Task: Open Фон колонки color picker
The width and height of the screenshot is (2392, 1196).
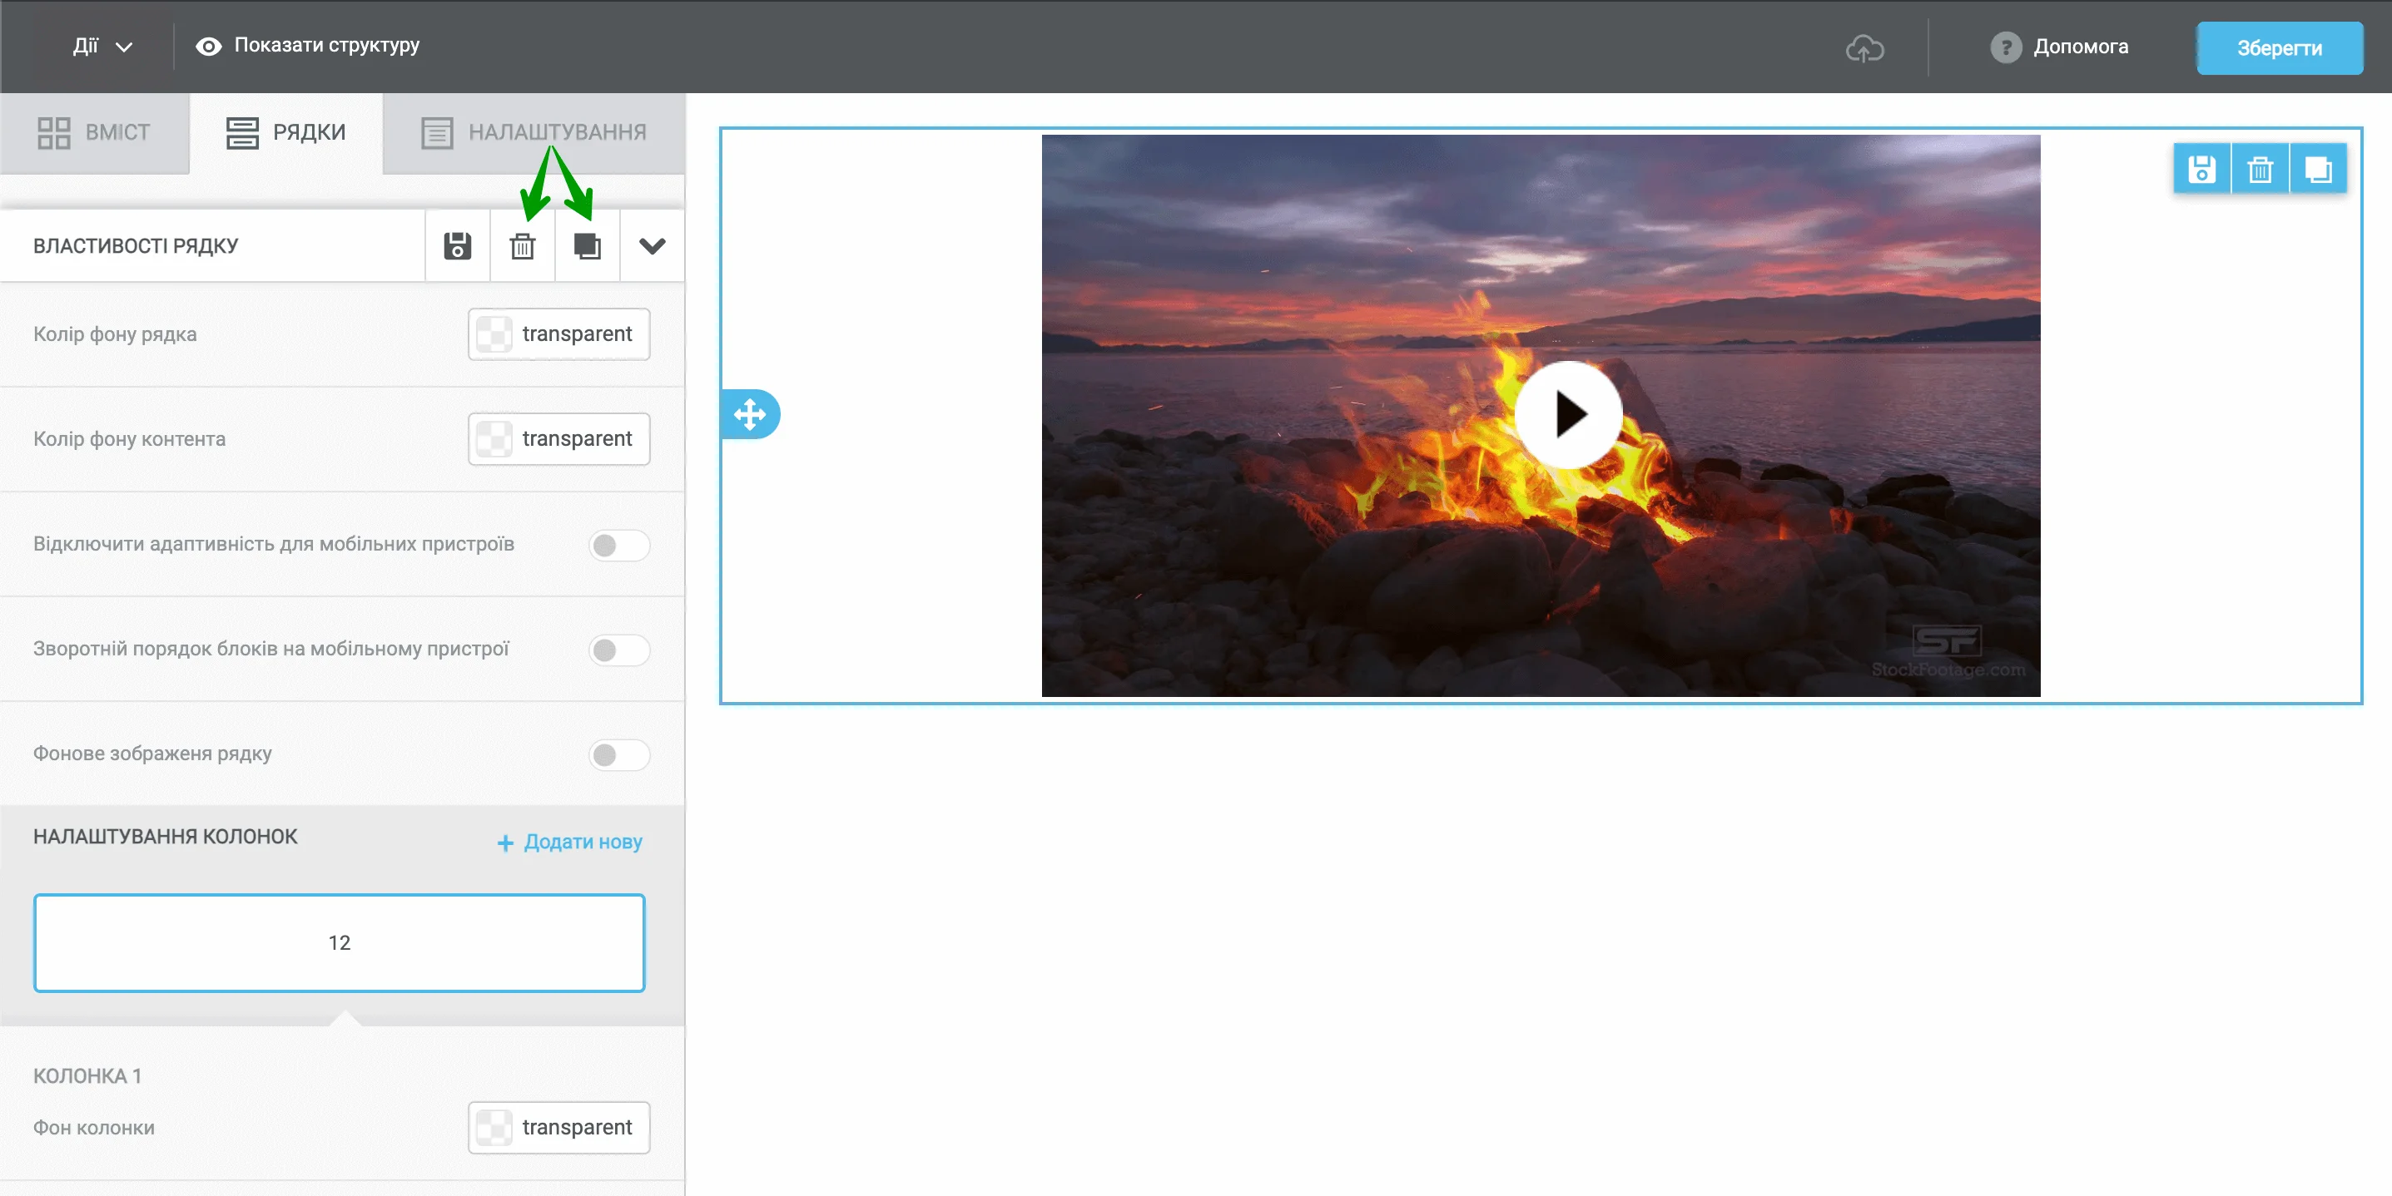Action: [x=559, y=1127]
